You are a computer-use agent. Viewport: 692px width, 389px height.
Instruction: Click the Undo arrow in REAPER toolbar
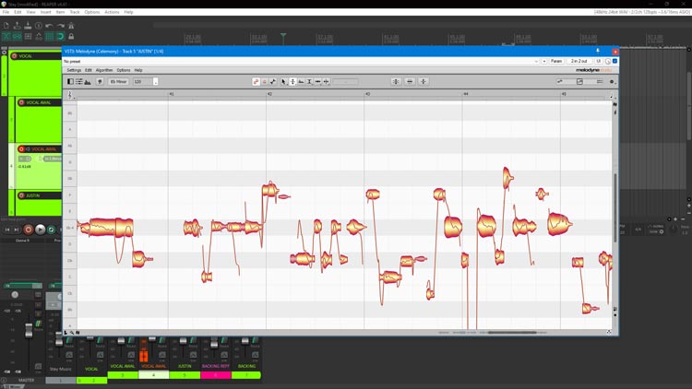(50, 26)
